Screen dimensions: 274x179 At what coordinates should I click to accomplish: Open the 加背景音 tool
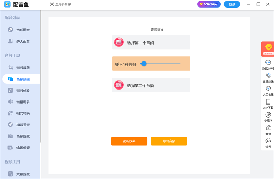[23, 125]
